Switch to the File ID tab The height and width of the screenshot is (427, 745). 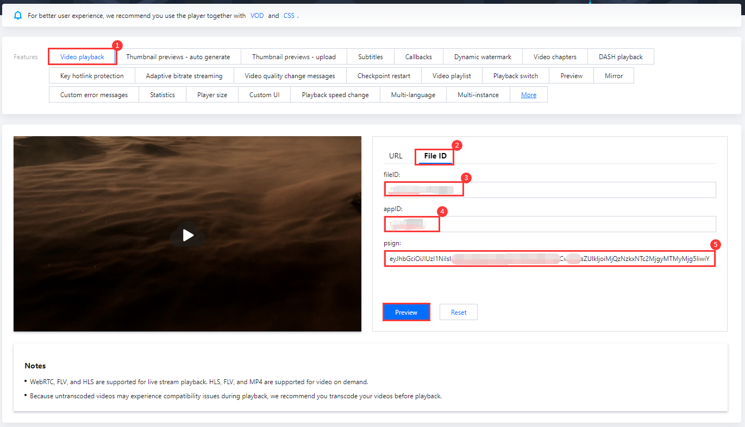click(435, 156)
